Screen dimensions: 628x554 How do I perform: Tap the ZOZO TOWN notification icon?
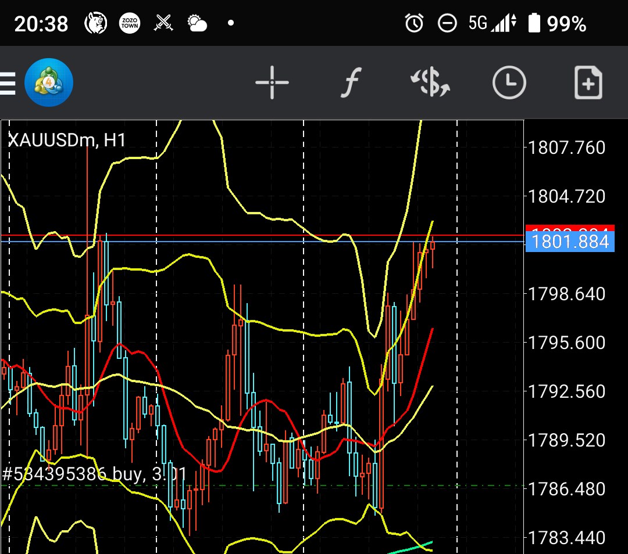pos(129,23)
